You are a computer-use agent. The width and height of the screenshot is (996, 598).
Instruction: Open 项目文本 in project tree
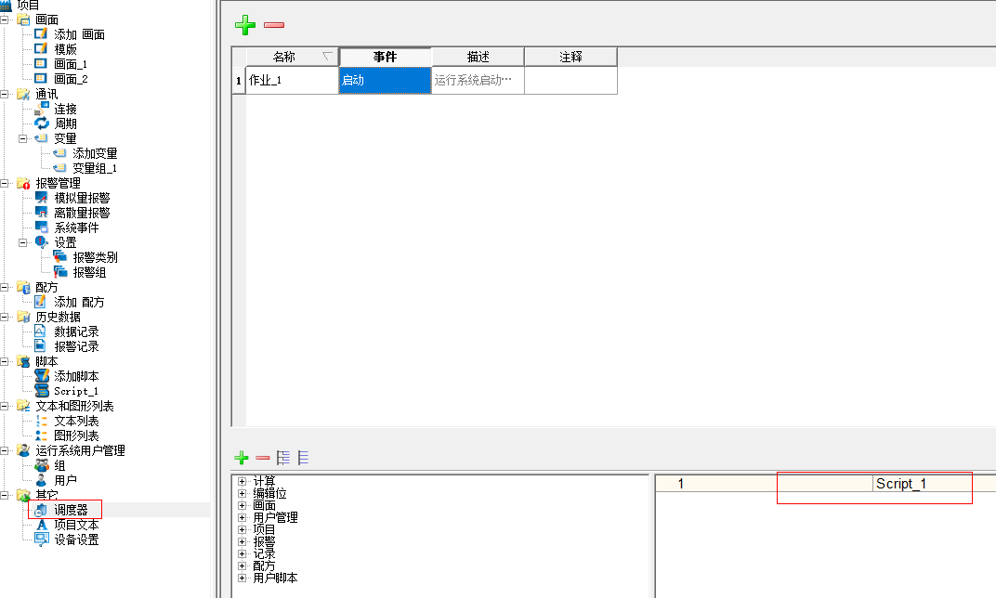pyautogui.click(x=76, y=525)
